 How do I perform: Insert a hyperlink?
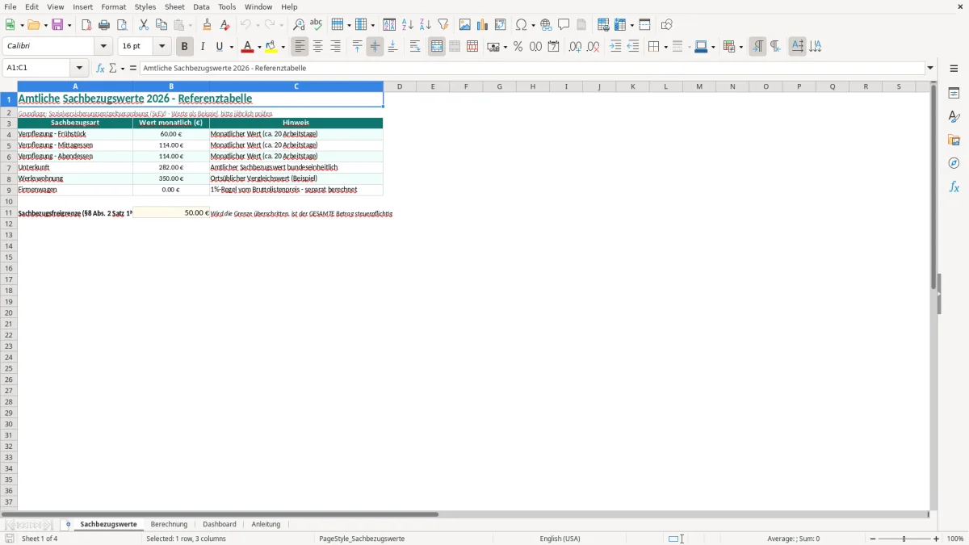tap(546, 25)
